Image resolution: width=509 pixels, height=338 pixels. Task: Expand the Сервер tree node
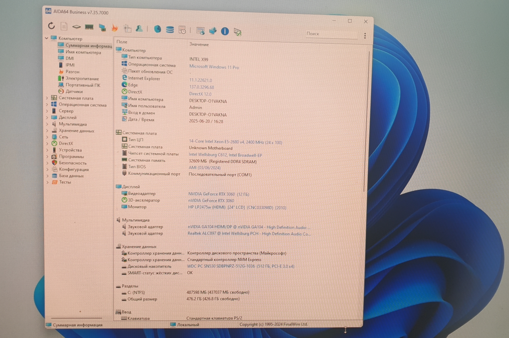(47, 111)
